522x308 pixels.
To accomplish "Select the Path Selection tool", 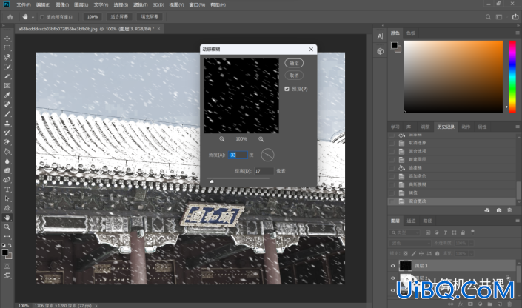I will coord(7,198).
